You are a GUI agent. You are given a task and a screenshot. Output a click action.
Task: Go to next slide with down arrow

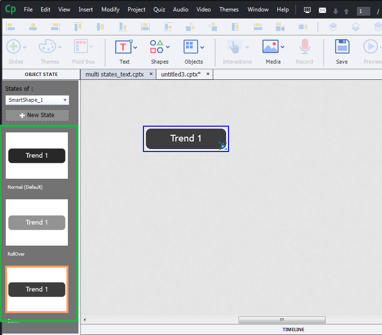336,11
